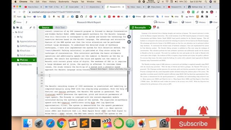Switch editor to Rich Text mode
231x130 pixels.
coord(60,27)
